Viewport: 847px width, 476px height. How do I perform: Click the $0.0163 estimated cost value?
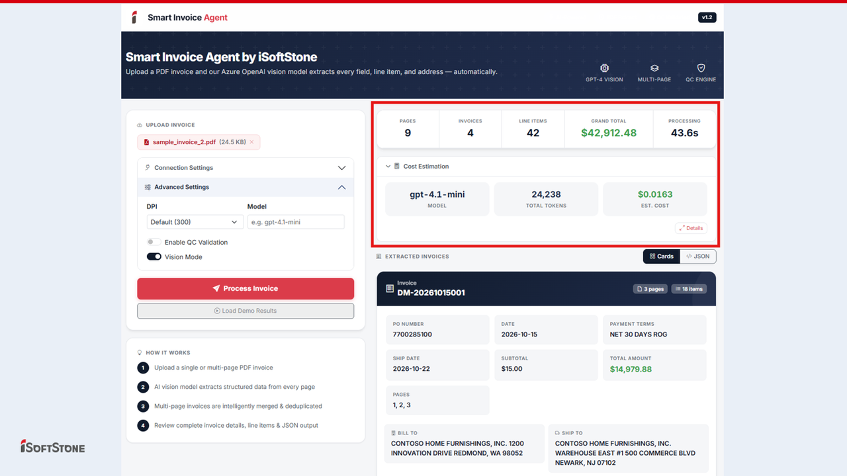point(655,194)
